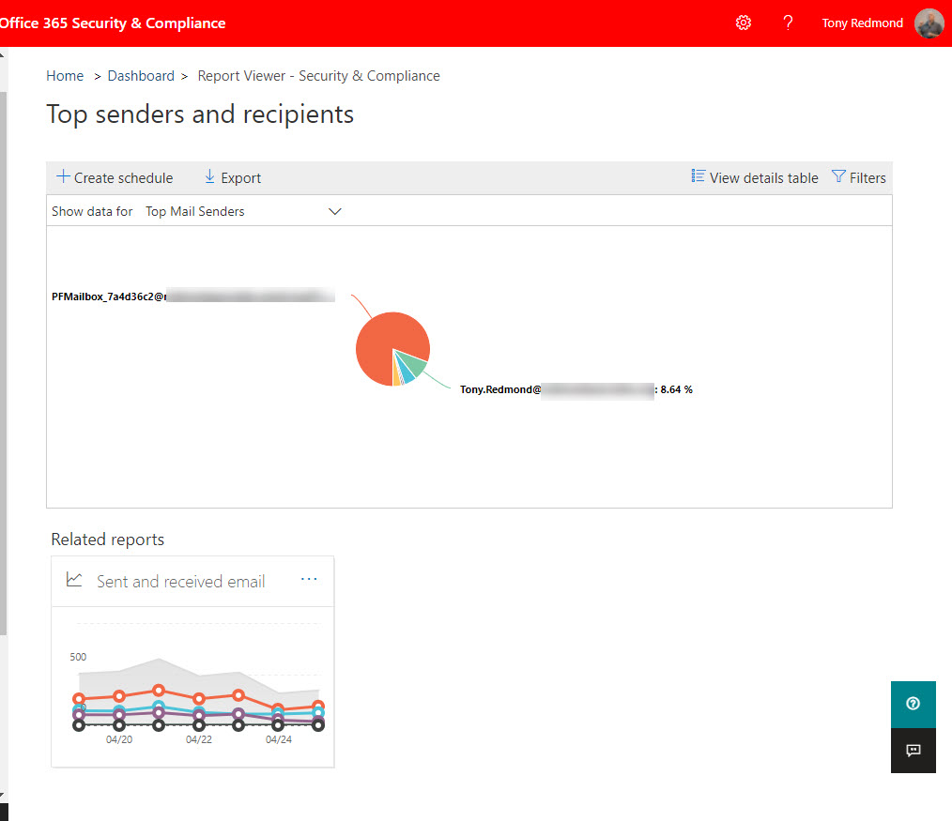
Task: Navigate to the Dashboard breadcrumb
Action: [141, 76]
